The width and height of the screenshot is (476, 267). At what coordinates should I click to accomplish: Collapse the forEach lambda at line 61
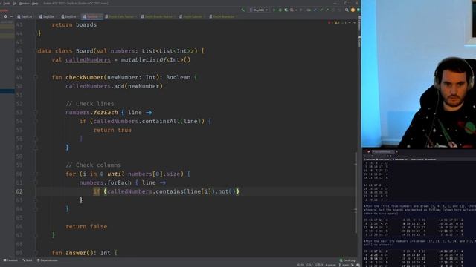pyautogui.click(x=36, y=182)
